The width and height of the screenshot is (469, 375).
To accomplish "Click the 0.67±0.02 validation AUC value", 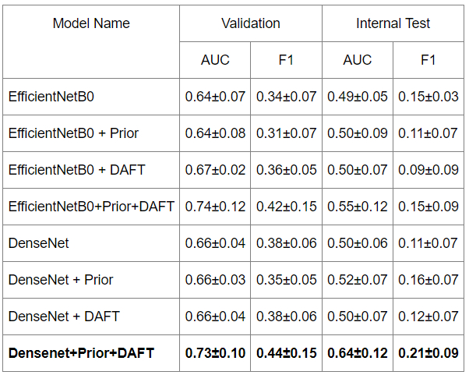I will pyautogui.click(x=215, y=170).
